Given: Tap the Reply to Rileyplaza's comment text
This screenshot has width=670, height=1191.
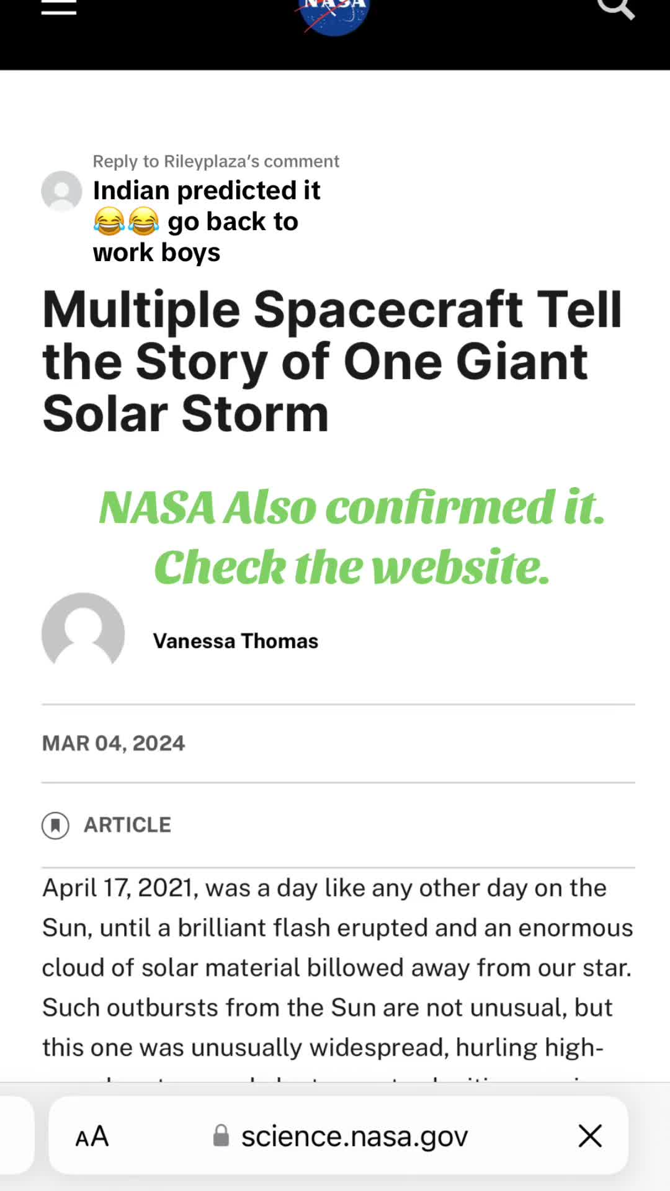Looking at the screenshot, I should [x=216, y=161].
